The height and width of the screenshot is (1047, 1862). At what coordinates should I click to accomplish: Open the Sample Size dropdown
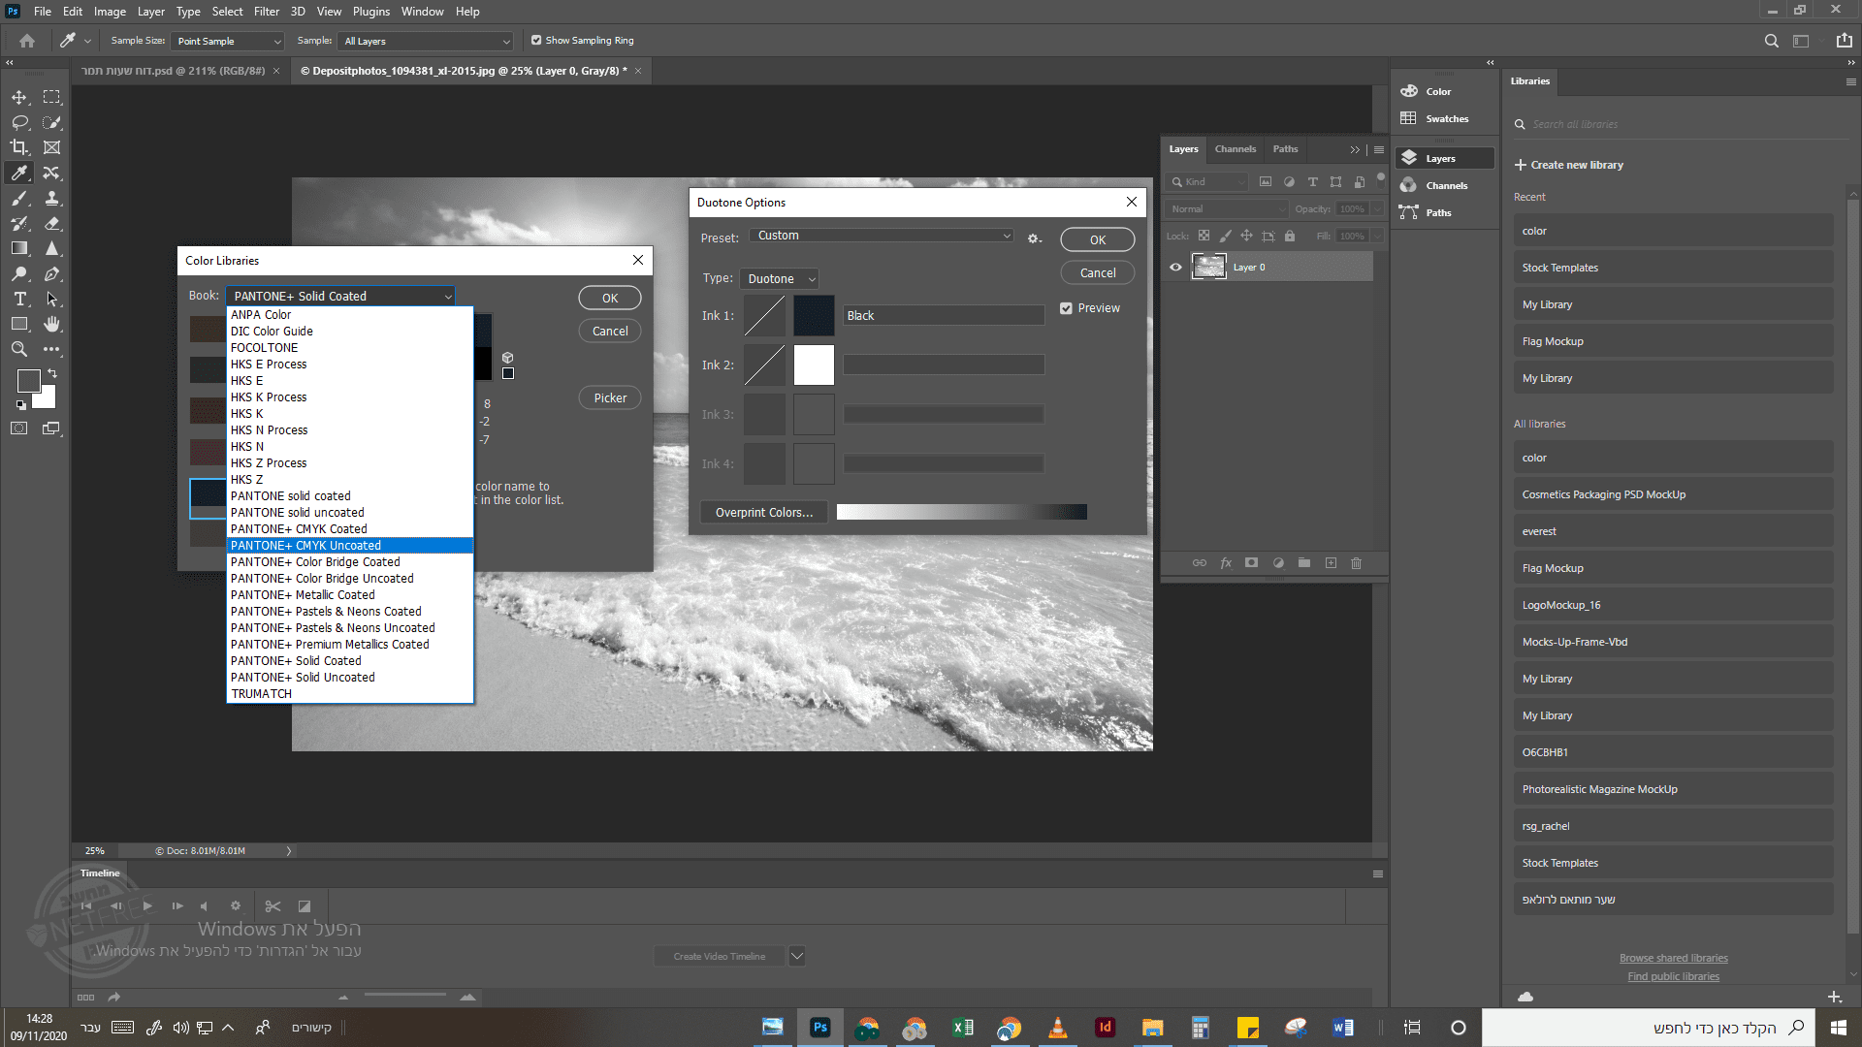click(228, 42)
